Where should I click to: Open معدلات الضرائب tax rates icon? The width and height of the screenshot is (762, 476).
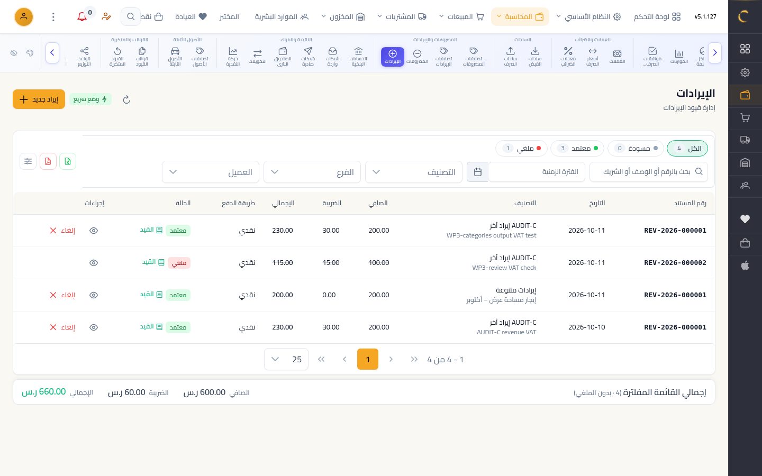(568, 56)
